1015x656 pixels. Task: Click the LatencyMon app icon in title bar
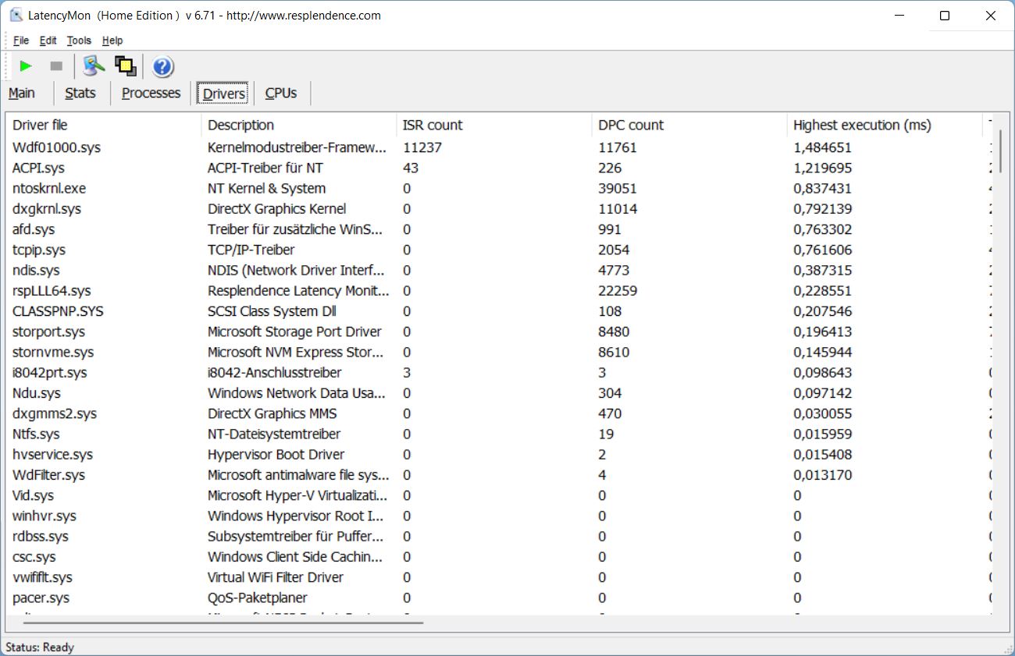point(16,16)
